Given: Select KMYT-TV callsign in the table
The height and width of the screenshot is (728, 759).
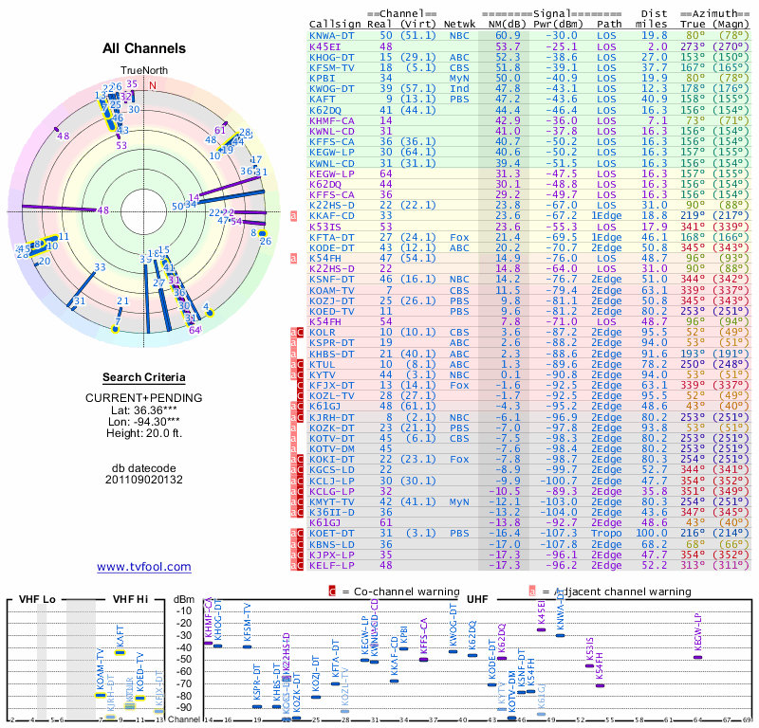Looking at the screenshot, I should pyautogui.click(x=331, y=502).
